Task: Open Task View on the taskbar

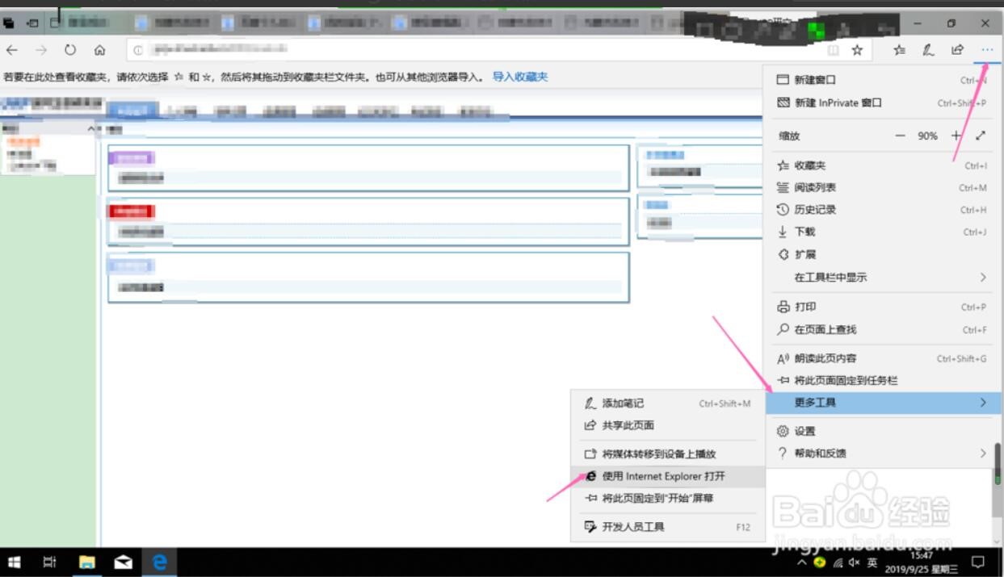Action: click(x=49, y=562)
